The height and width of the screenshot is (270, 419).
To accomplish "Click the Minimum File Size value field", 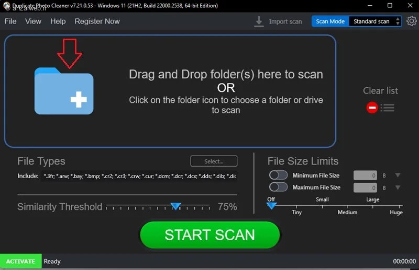I will [x=365, y=175].
